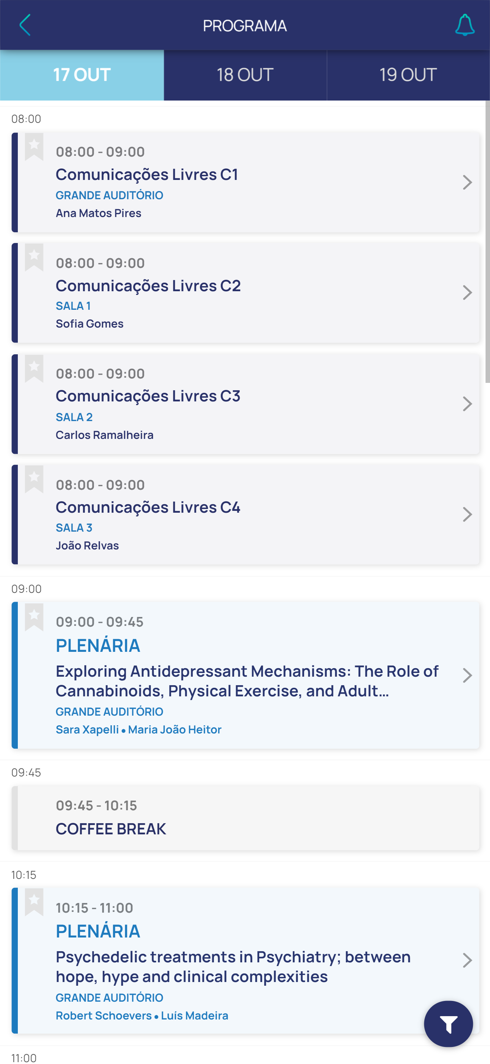
Task: Open chevron for Comunicações Livres C4
Action: [467, 515]
